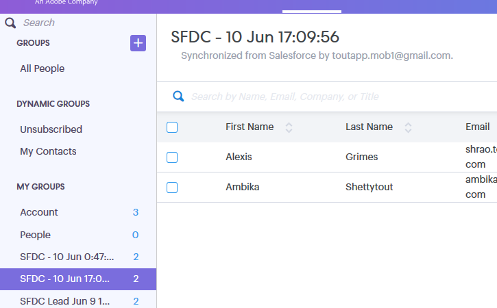Viewport: 497px width, 308px height.
Task: Check the box for Alexis Grimes
Action: pyautogui.click(x=172, y=157)
